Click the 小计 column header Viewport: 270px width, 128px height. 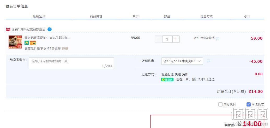(x=247, y=16)
